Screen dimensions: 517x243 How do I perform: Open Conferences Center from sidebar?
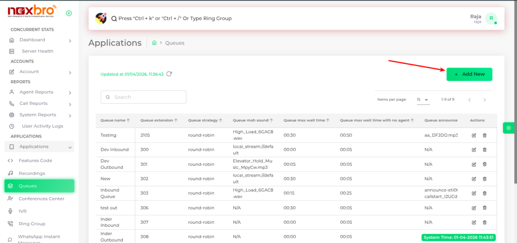(41, 199)
